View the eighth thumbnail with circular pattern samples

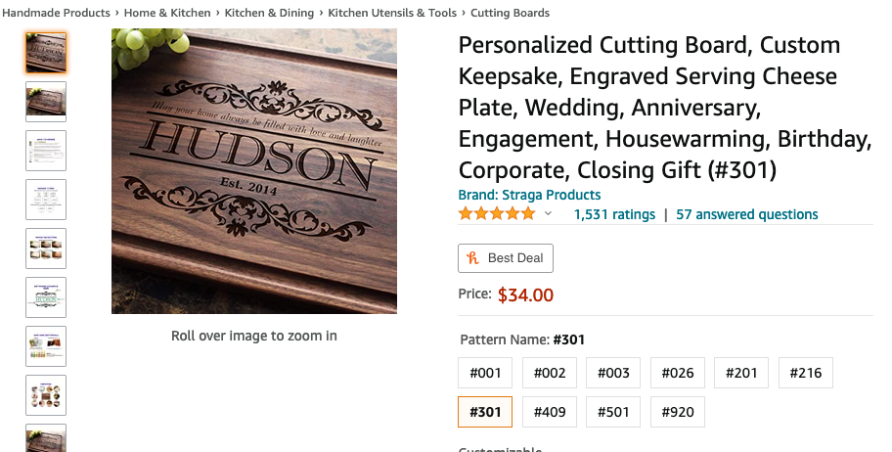tap(46, 395)
